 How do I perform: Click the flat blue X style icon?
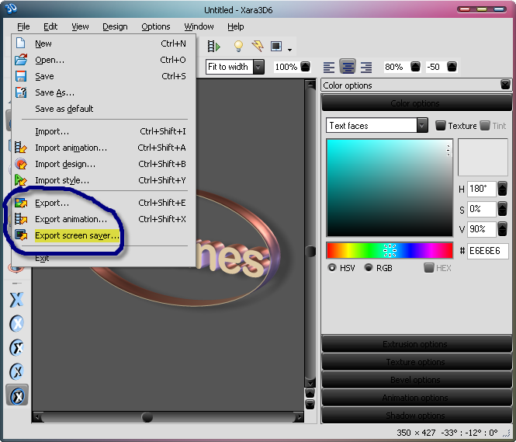click(x=16, y=300)
